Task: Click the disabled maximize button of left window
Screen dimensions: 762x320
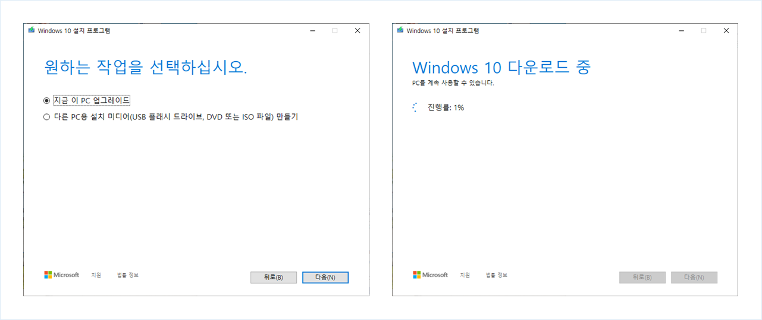Action: pyautogui.click(x=335, y=30)
